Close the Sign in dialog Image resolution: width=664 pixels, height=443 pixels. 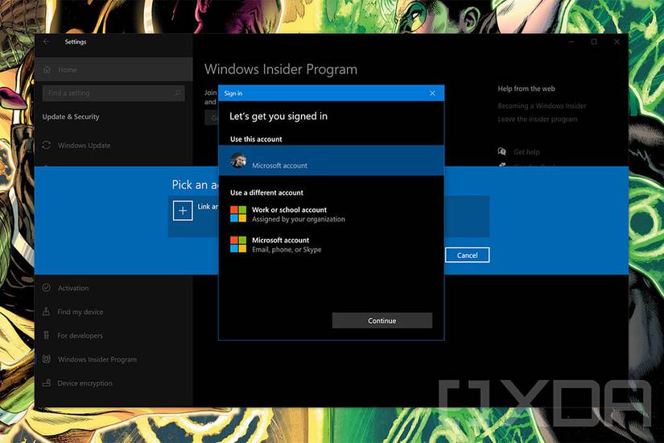432,93
